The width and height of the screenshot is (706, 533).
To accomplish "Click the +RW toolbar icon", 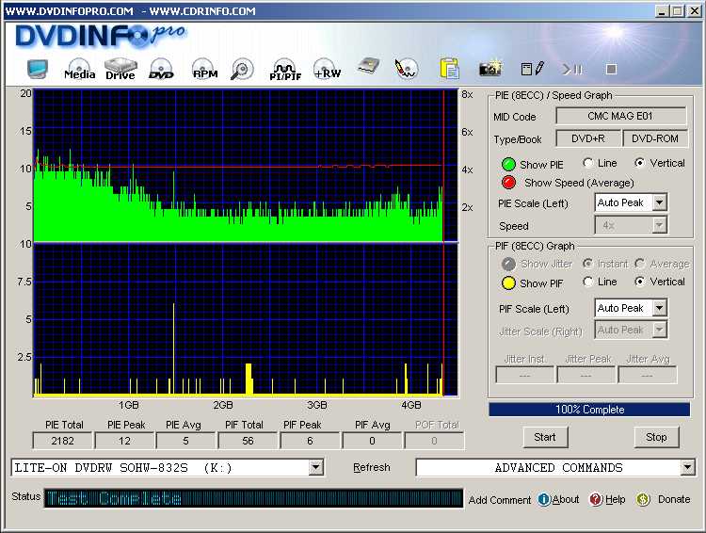I will (327, 70).
